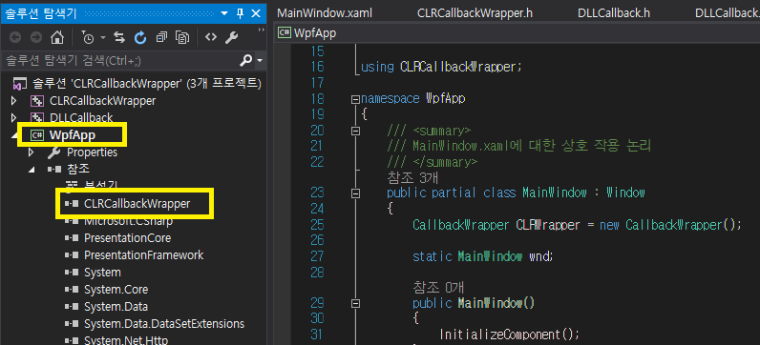Refresh the Solution Explorer tree

140,37
